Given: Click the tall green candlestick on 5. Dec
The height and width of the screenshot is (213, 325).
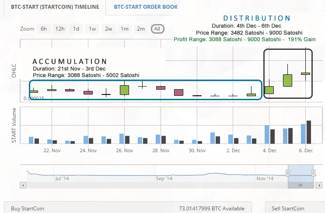Looking at the screenshot, I should (x=287, y=80).
